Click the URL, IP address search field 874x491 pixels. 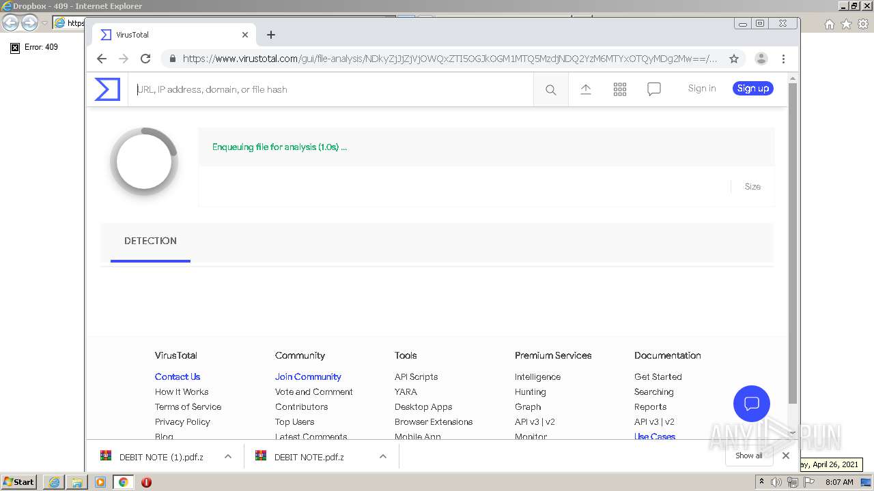click(x=330, y=89)
